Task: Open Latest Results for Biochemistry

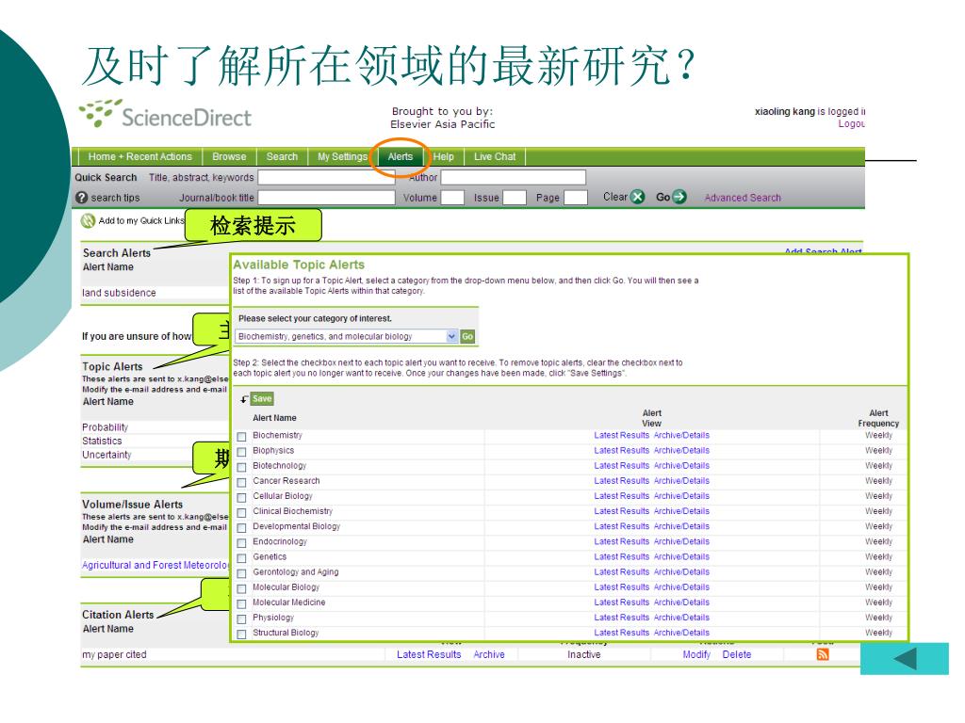Action: tap(622, 435)
